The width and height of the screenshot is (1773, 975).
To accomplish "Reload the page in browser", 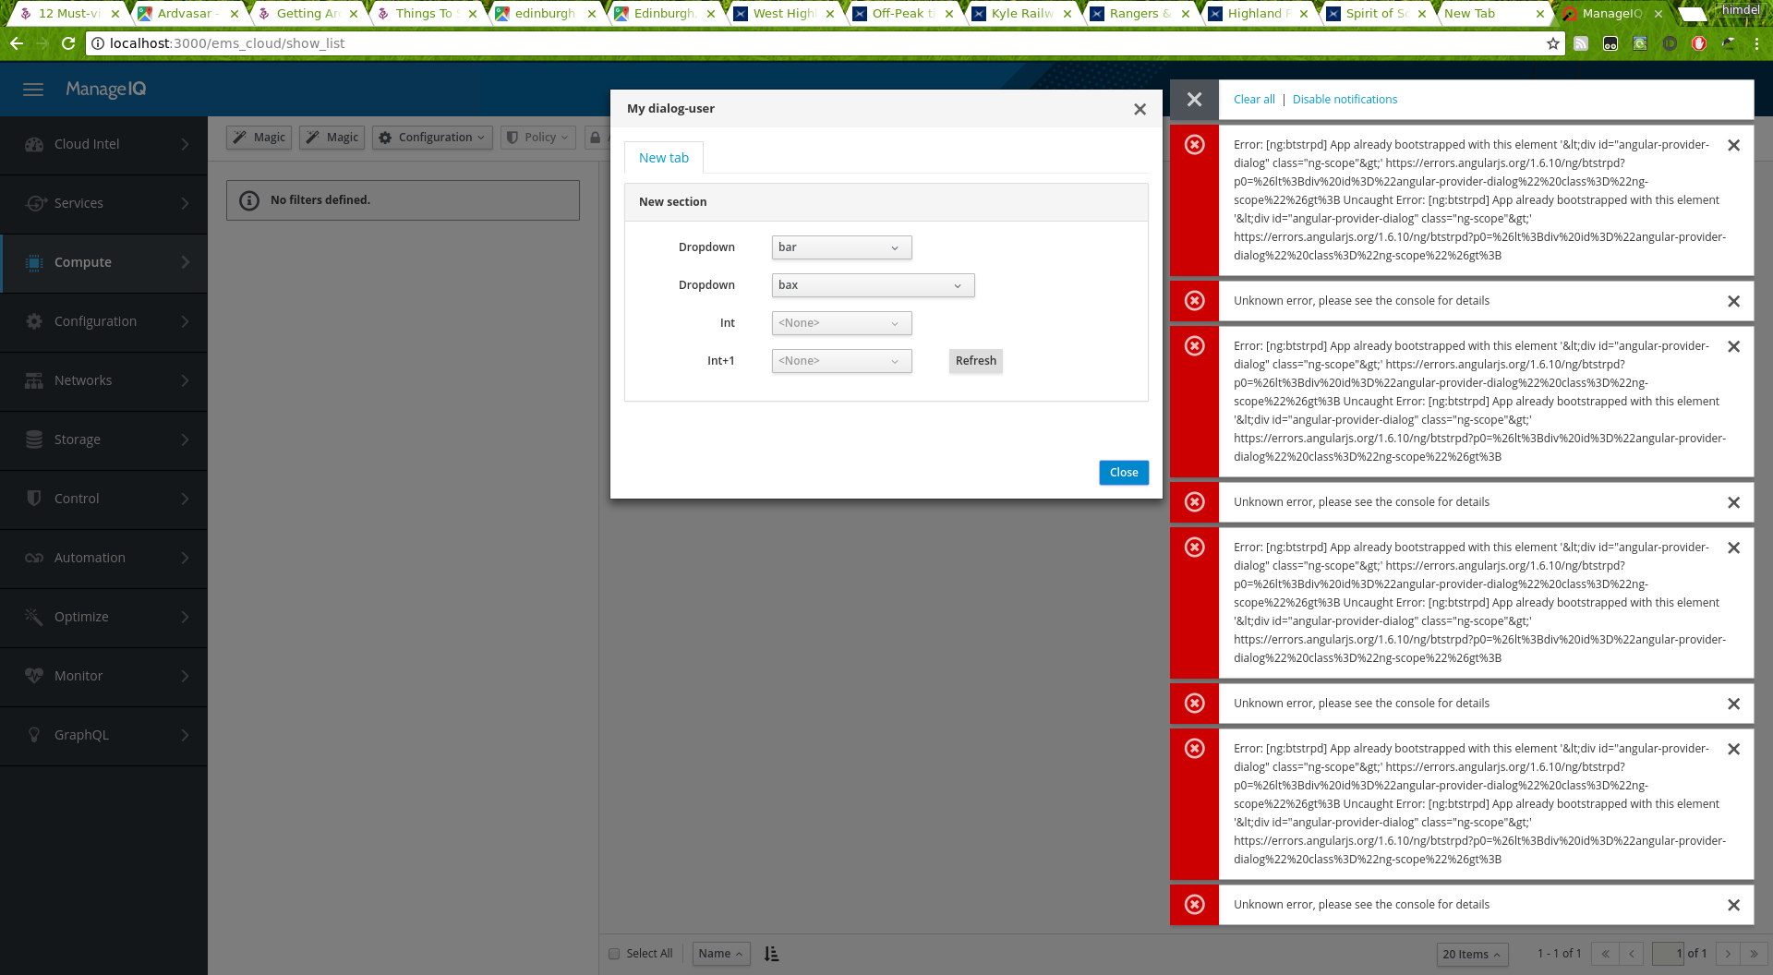I will pyautogui.click(x=68, y=43).
